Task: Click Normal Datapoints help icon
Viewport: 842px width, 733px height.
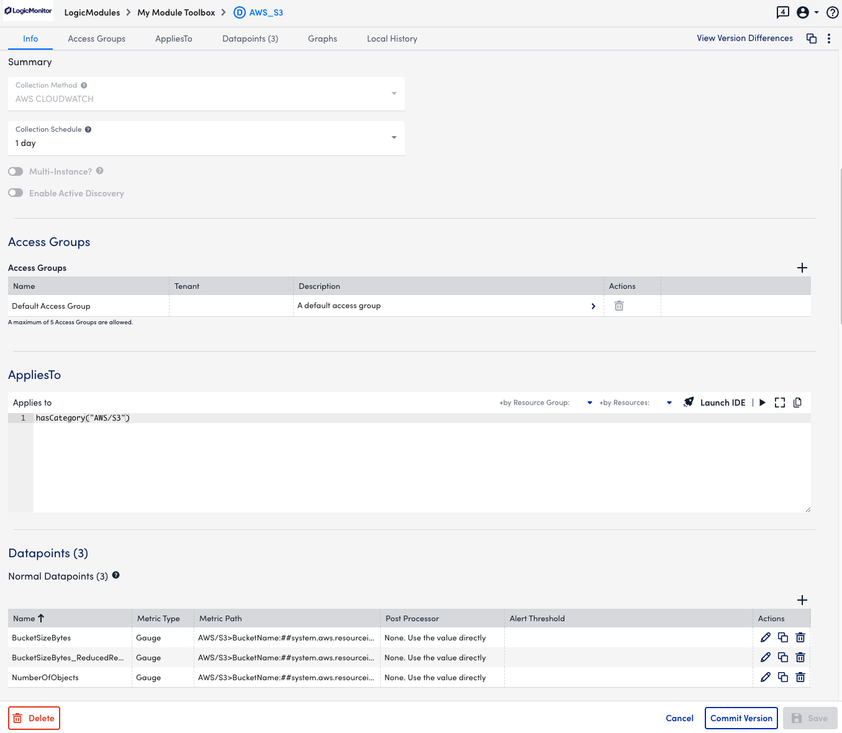Action: pyautogui.click(x=116, y=575)
